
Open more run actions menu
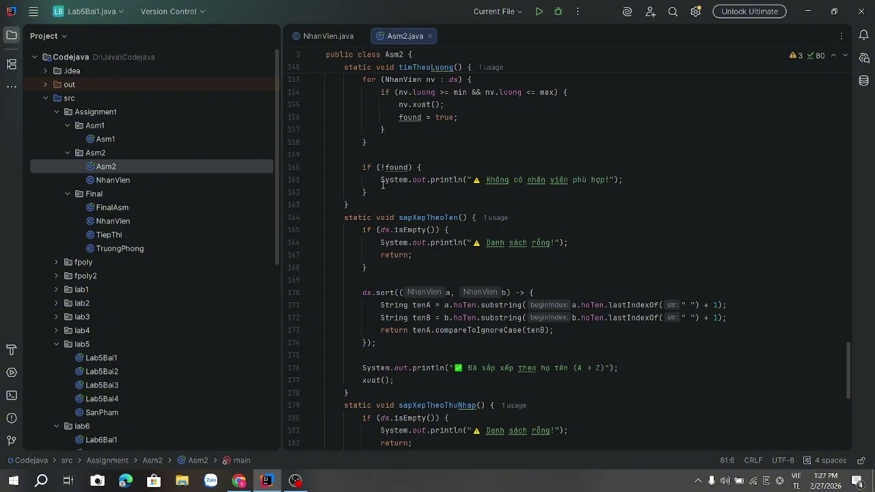[578, 12]
